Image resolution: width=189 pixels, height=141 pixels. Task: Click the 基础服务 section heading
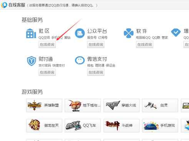click(32, 20)
